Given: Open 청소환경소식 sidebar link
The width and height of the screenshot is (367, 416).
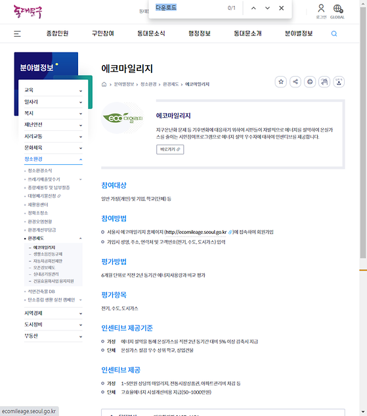Looking at the screenshot, I should pyautogui.click(x=40, y=171).
